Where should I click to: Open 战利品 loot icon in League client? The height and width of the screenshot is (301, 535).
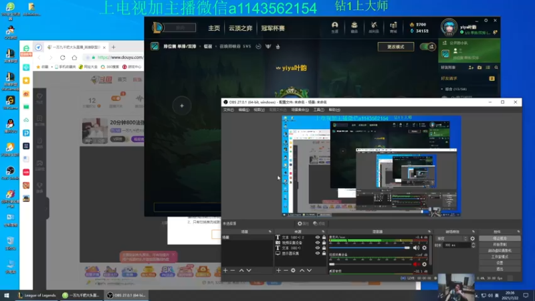tap(374, 27)
